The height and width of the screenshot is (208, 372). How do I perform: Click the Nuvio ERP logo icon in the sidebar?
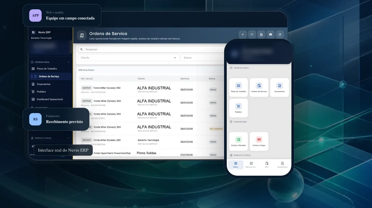tap(33, 32)
